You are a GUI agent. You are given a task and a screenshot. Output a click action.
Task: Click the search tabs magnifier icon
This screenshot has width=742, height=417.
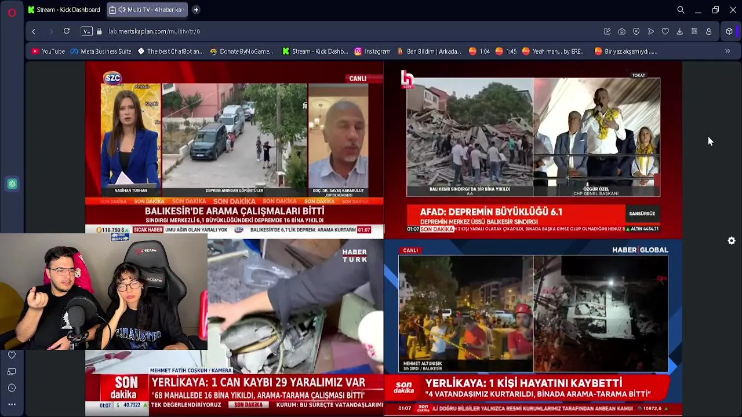[681, 10]
